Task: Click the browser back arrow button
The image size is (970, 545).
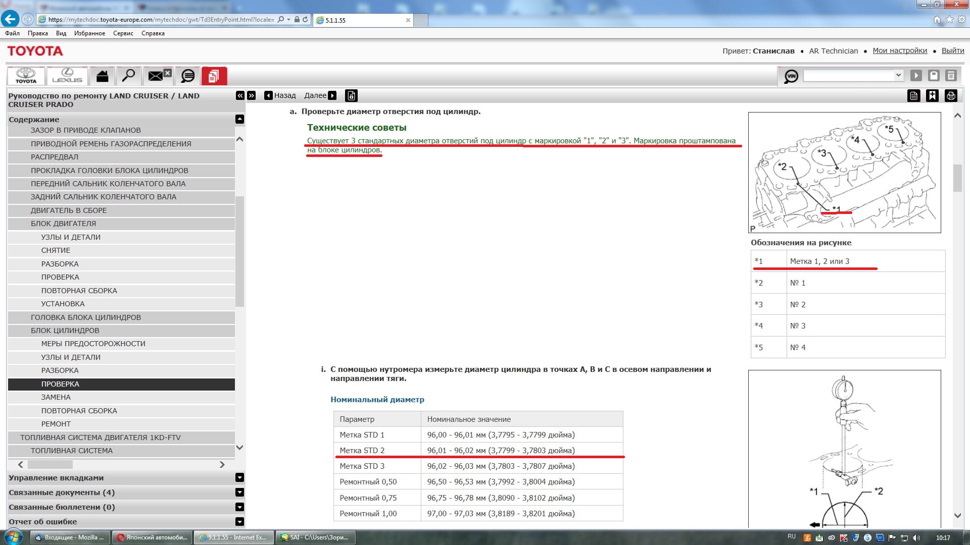Action: tap(10, 20)
